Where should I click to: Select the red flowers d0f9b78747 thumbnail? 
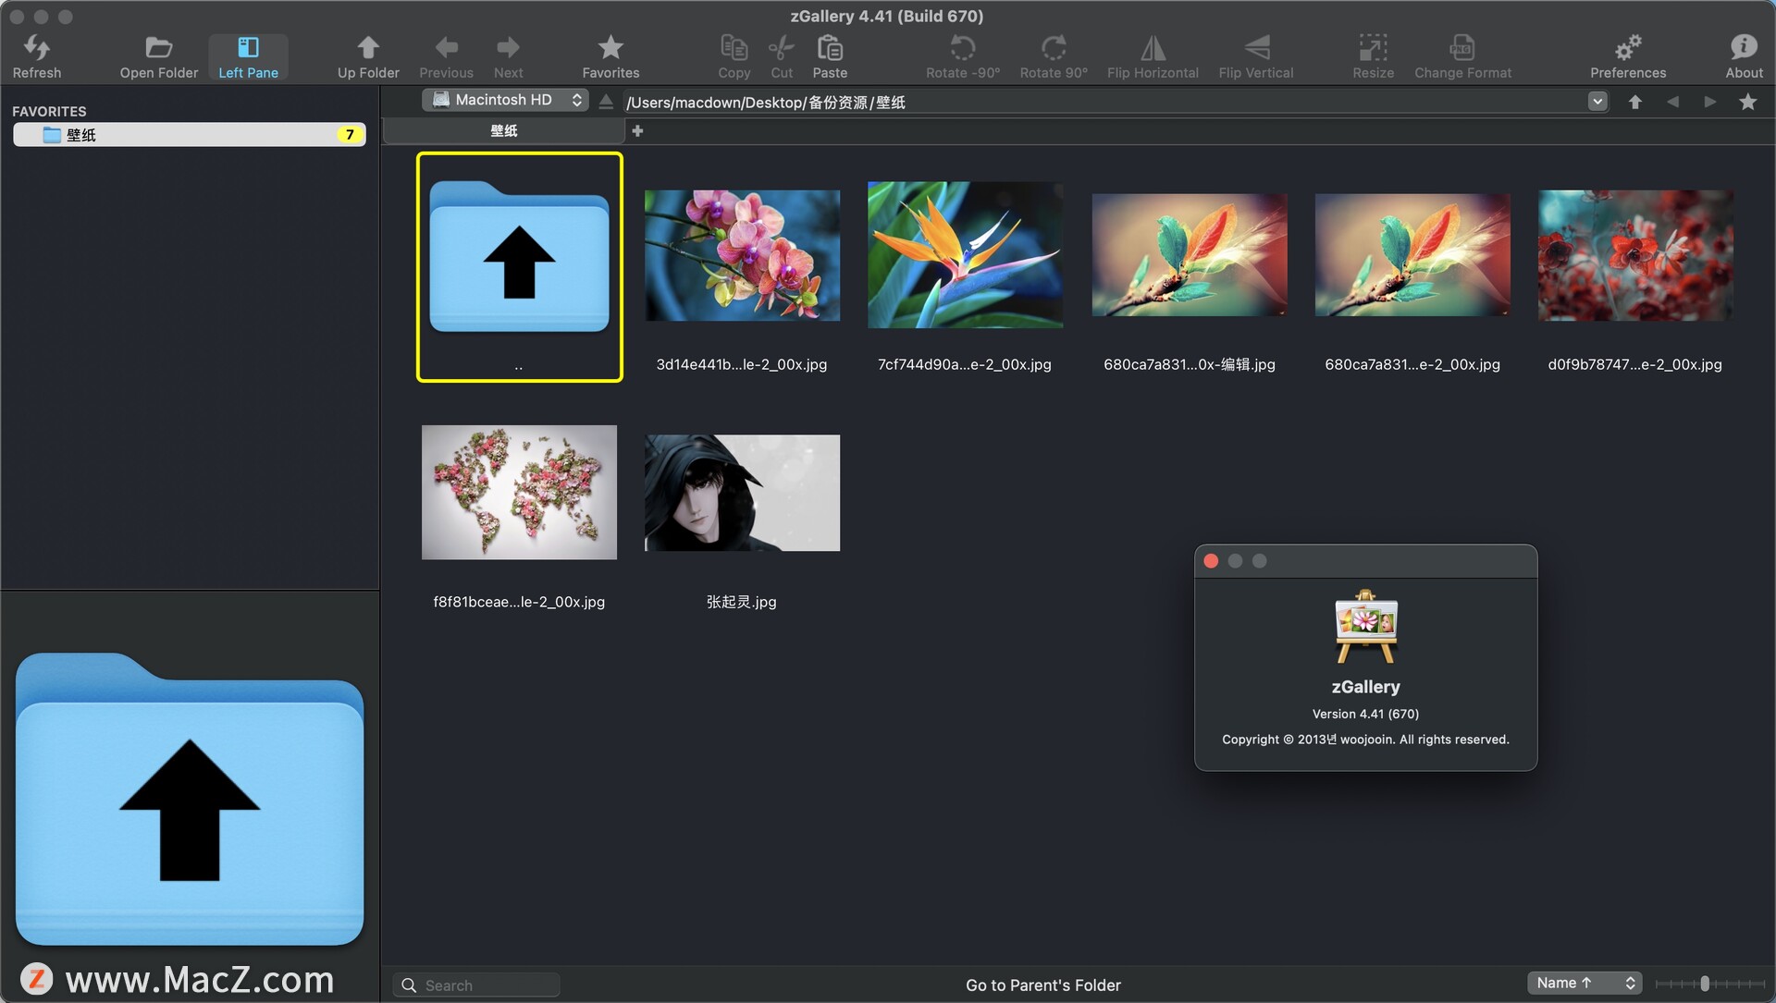point(1635,255)
